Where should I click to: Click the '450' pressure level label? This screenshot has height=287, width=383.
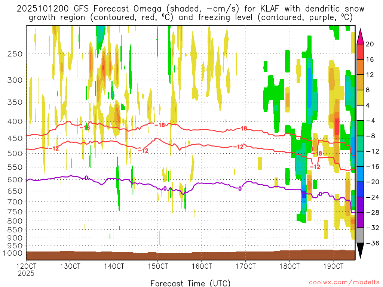15,138
